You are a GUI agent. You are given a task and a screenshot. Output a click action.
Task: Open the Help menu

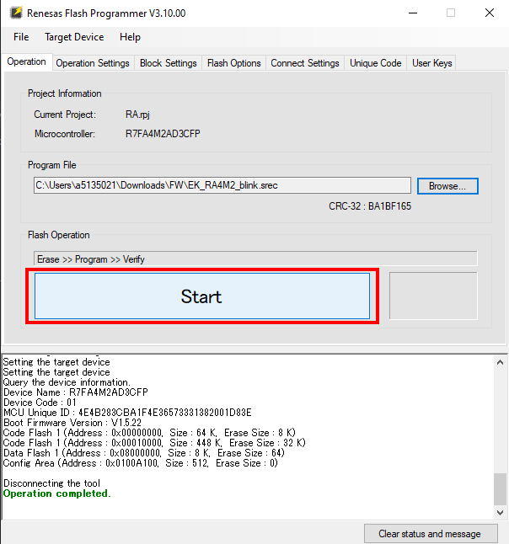131,37
